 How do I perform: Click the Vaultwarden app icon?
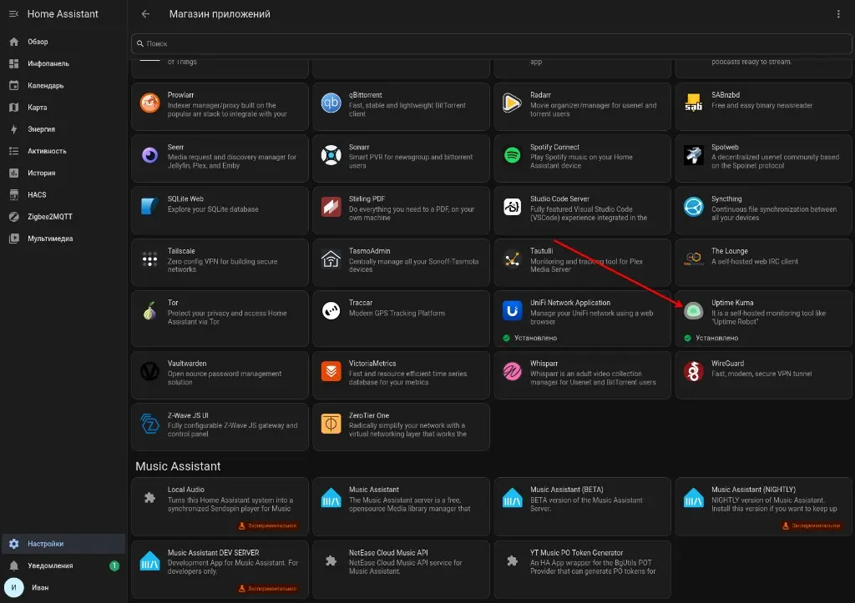pos(150,371)
